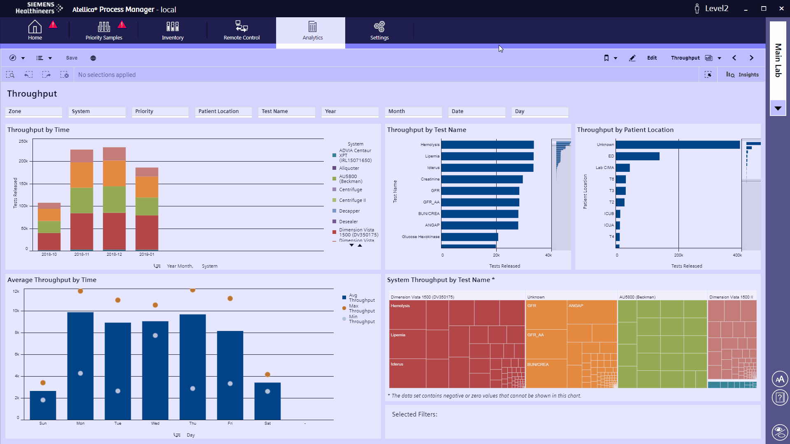Screen dimensions: 790x444
Task: Clear all selections
Action: pyautogui.click(x=65, y=74)
